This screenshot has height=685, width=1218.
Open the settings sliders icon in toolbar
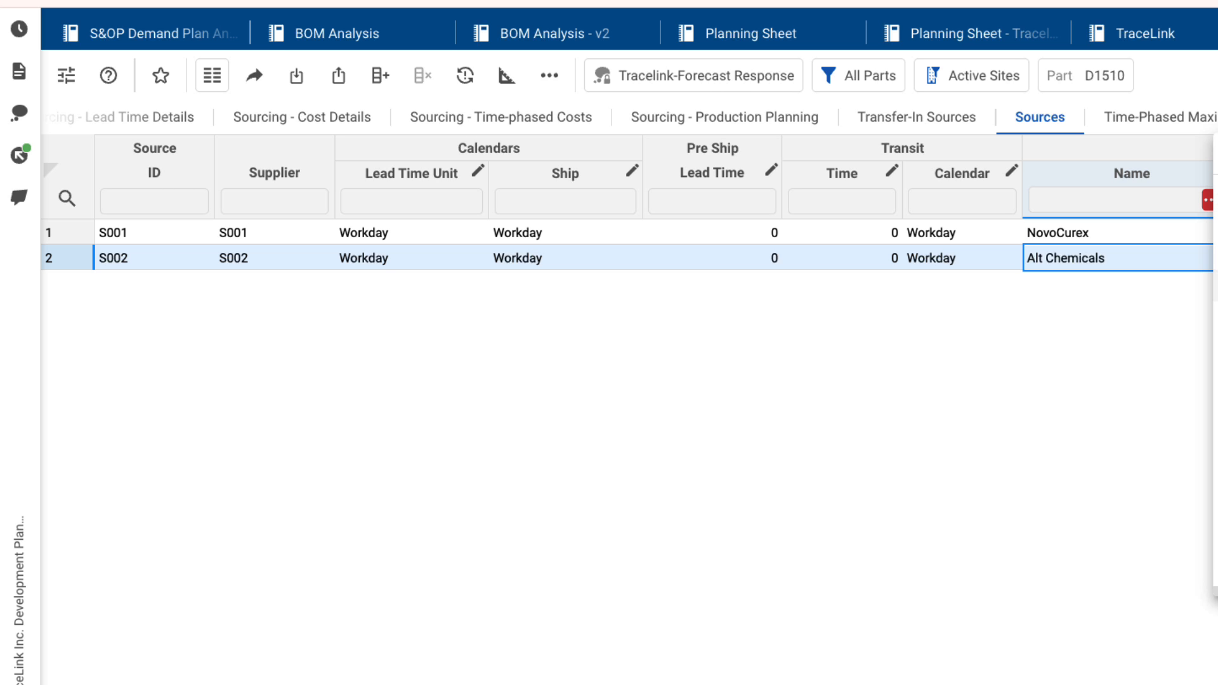click(x=67, y=75)
